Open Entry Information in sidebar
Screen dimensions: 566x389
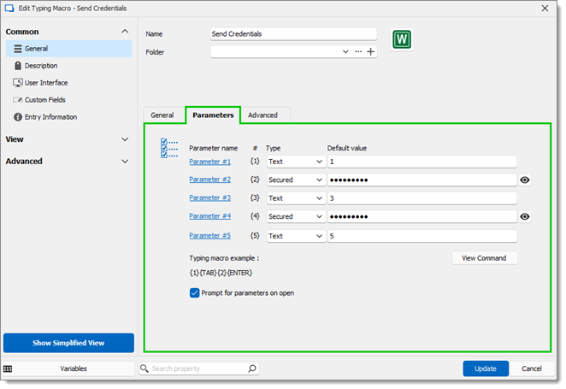pyautogui.click(x=50, y=117)
